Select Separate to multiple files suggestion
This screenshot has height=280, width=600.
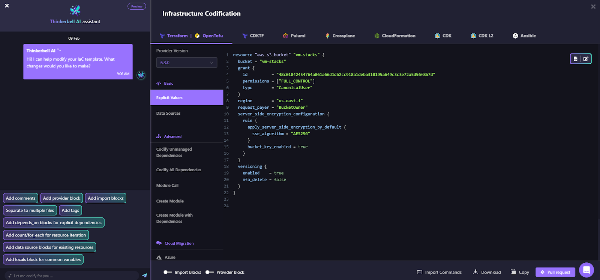30,210
